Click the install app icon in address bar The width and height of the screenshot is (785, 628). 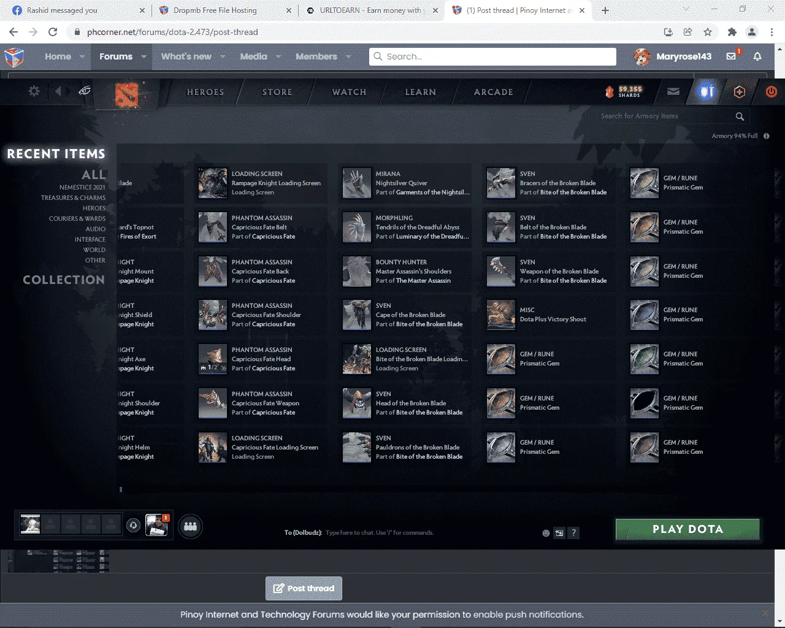coord(668,32)
